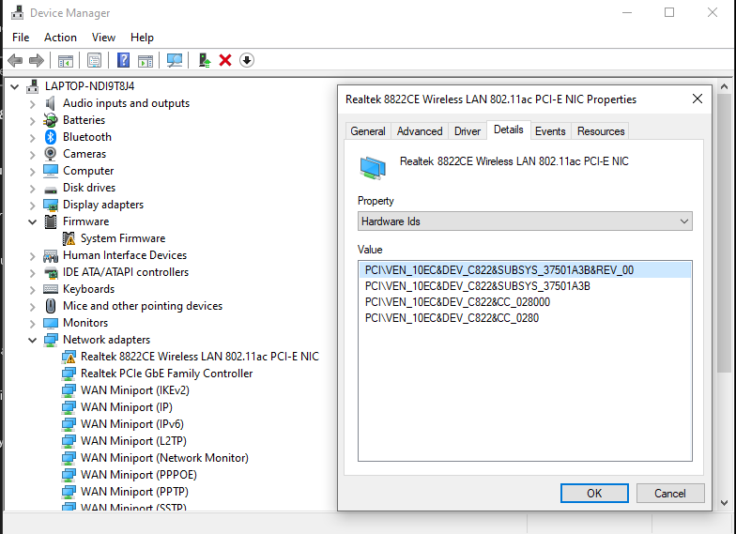Click the Monitors category icon
The height and width of the screenshot is (534, 736).
click(51, 323)
